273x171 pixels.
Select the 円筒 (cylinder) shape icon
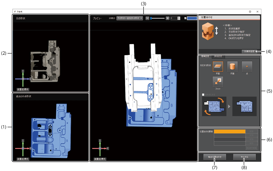(x=232, y=67)
